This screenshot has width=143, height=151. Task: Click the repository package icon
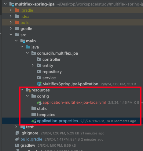pyautogui.click(x=39, y=72)
